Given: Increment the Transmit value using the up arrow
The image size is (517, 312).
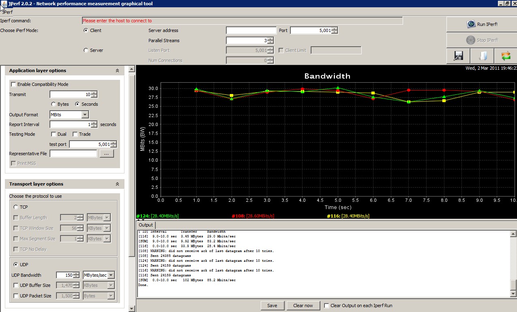Looking at the screenshot, I should 94,93.
